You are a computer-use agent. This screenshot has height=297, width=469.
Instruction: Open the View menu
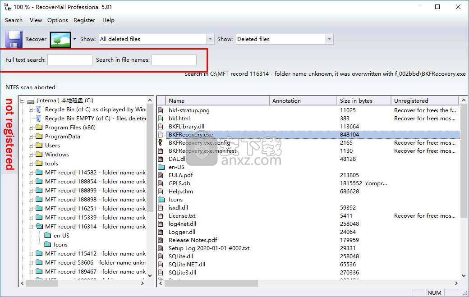pyautogui.click(x=36, y=20)
